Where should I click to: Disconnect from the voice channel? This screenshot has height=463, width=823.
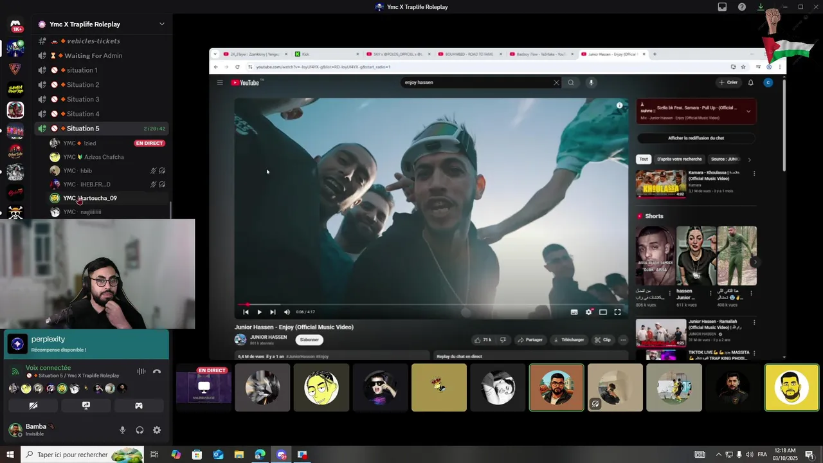click(x=157, y=371)
